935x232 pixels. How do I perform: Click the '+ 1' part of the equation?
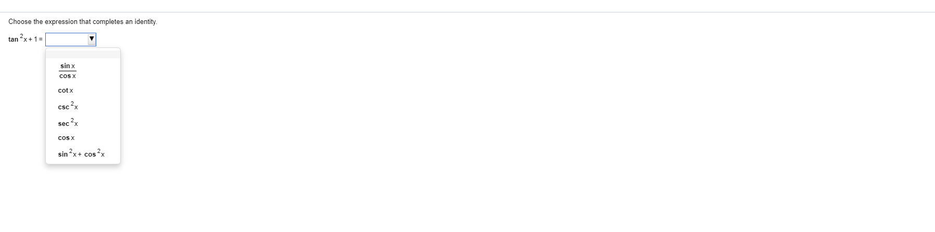(x=33, y=40)
